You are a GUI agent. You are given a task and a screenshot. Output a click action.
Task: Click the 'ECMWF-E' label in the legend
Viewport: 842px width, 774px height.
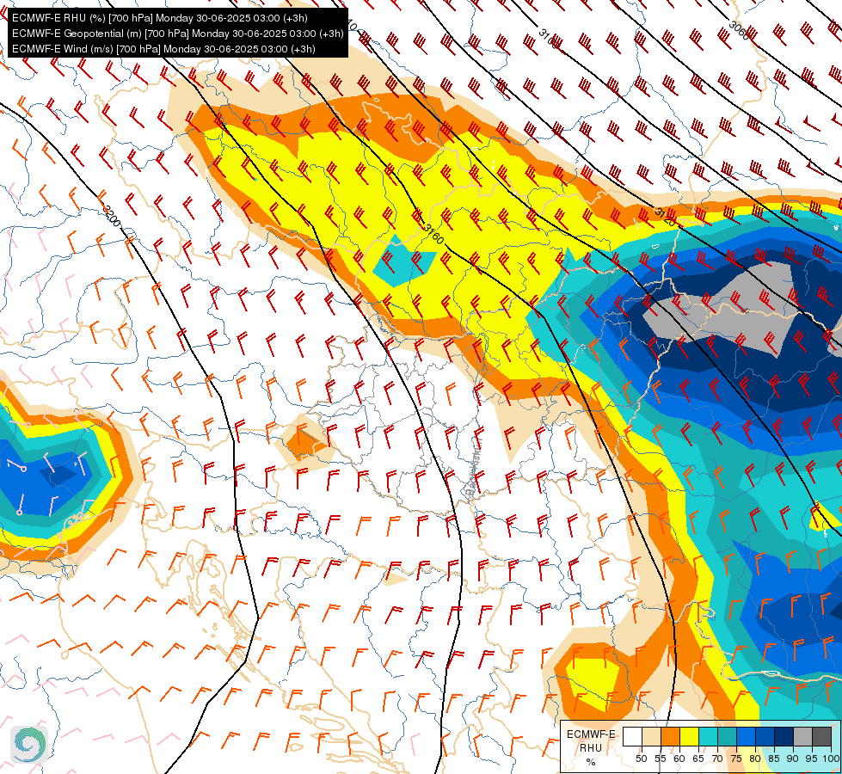click(x=591, y=734)
